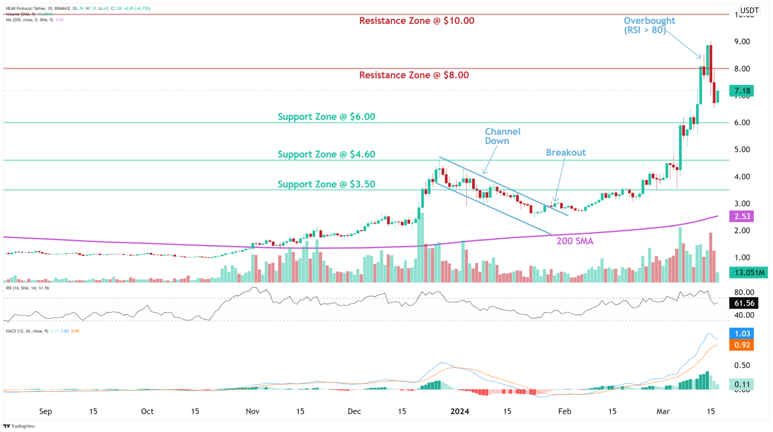Click the purple 2.53 MA price label
This screenshot has width=773, height=432.
742,217
